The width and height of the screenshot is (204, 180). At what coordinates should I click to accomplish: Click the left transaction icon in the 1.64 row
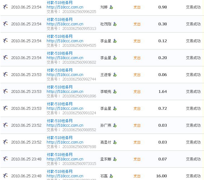pos(5,91)
